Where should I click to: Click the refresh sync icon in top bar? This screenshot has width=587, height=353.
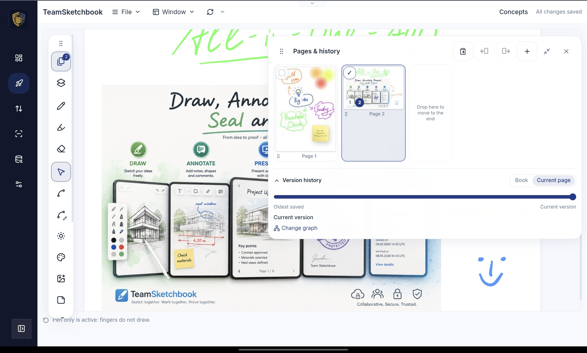pos(210,12)
